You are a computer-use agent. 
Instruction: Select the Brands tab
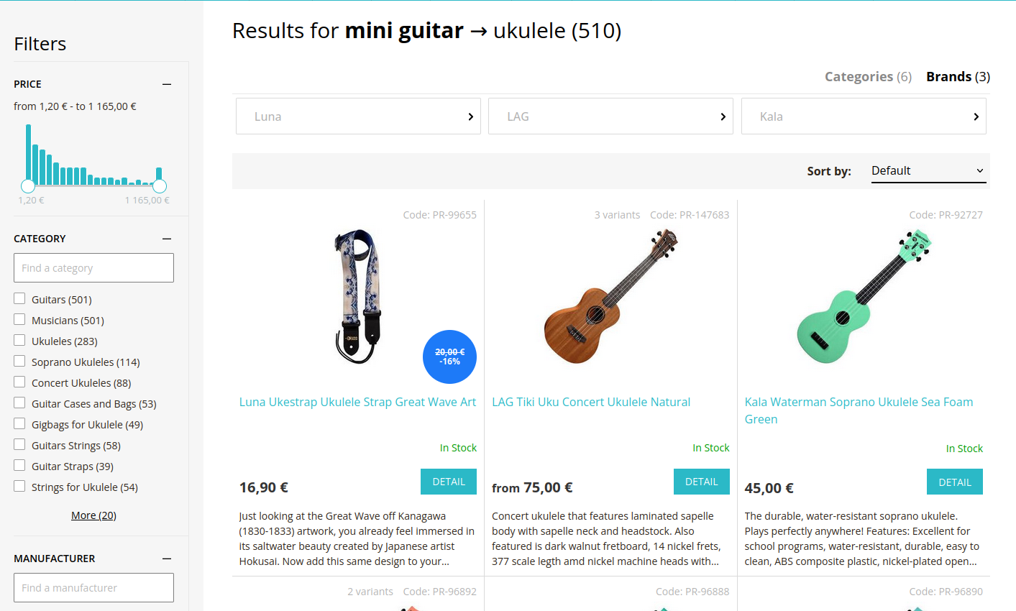[x=957, y=77]
